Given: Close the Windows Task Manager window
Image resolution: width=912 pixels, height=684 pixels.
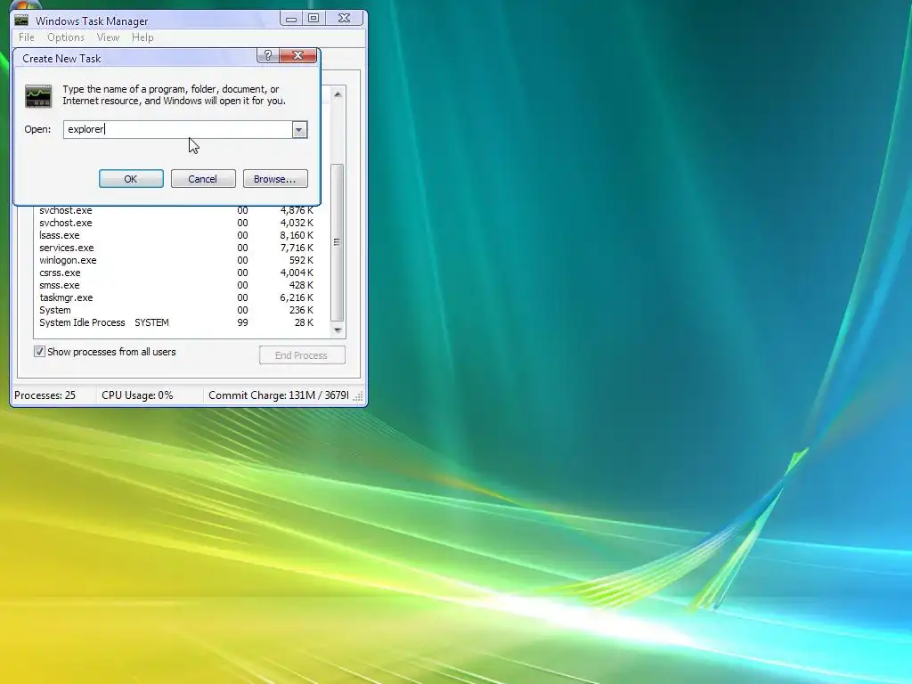Looking at the screenshot, I should pos(344,19).
